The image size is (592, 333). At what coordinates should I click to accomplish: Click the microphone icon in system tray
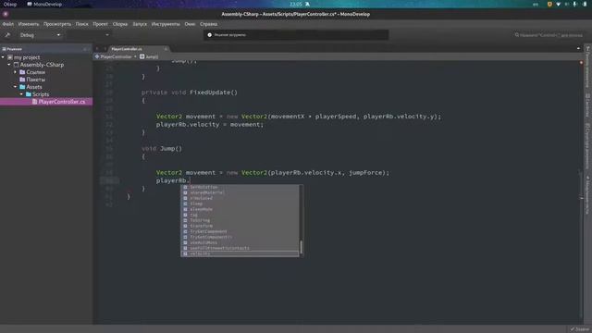click(575, 4)
